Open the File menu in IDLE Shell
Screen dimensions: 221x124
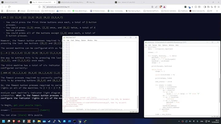(x=64, y=40)
